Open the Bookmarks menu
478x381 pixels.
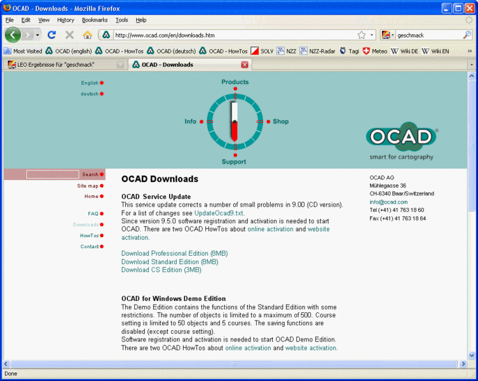[95, 20]
